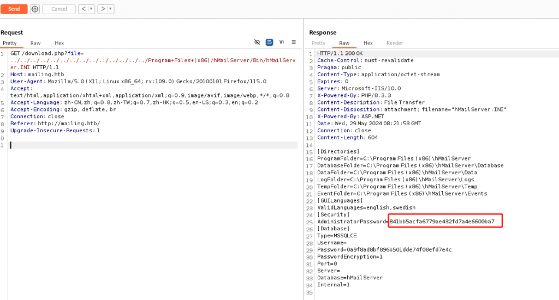
Task: Click the Server: Microsoft-IIS/10.0 header
Action: pos(359,89)
